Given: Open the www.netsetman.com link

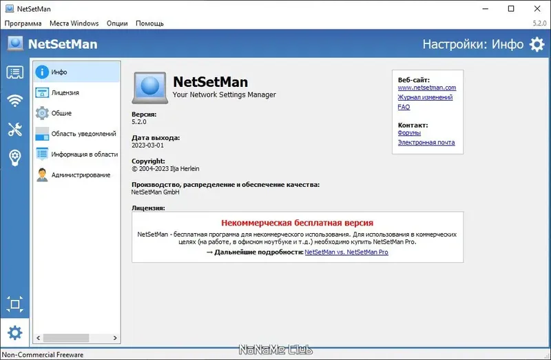Looking at the screenshot, I should (x=427, y=88).
